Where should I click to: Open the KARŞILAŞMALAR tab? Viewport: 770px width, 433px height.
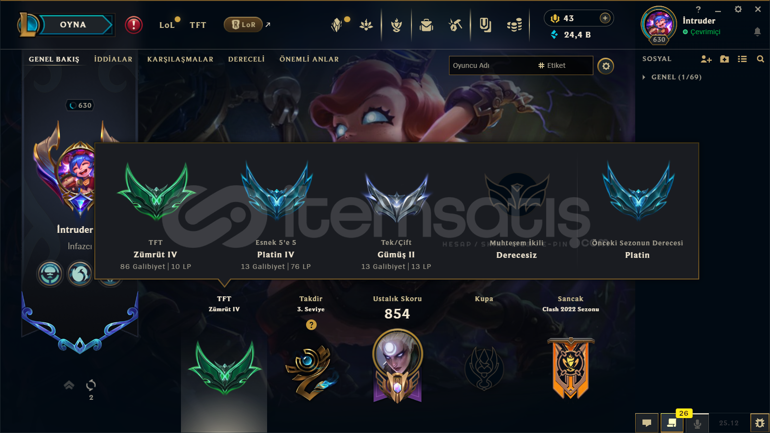click(x=180, y=59)
